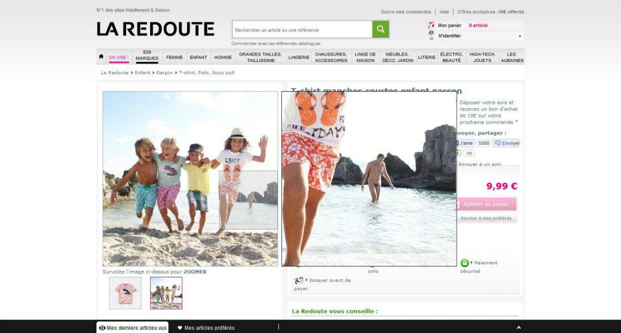The height and width of the screenshot is (333, 621).
Task: Expand the bottom bar with up arrow
Action: click(x=518, y=328)
